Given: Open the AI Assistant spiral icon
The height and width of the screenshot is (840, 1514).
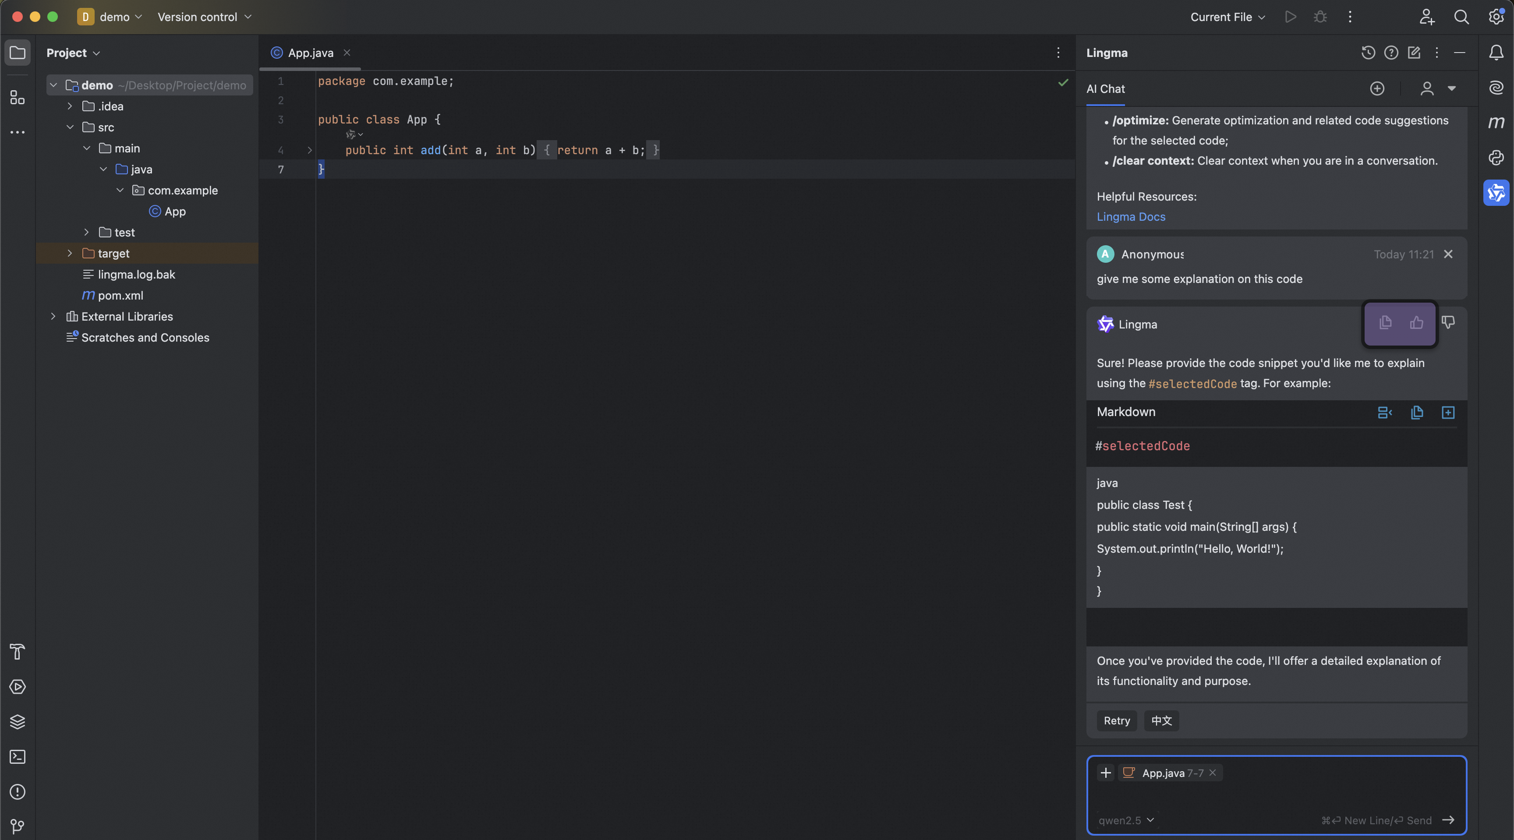Looking at the screenshot, I should coord(1496,88).
